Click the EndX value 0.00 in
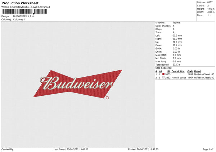The height and width of the screenshot is (152, 216). coord(176,48)
